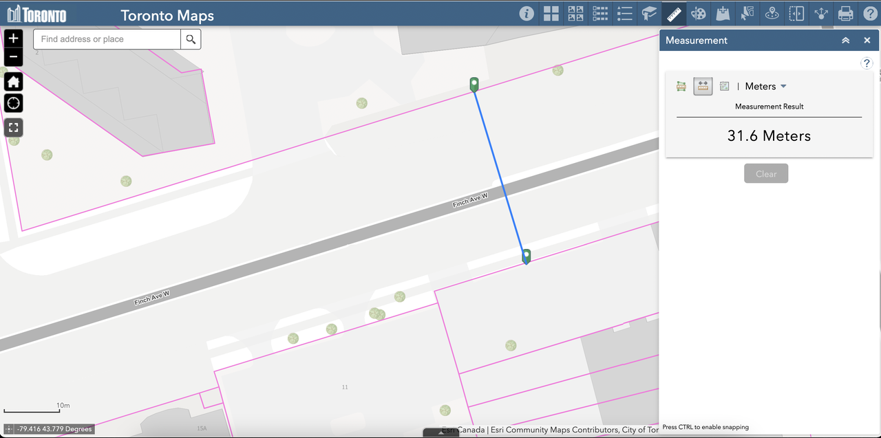Screen dimensions: 881x438
Task: Toggle the location coordinates measurement tool
Action: tap(724, 86)
